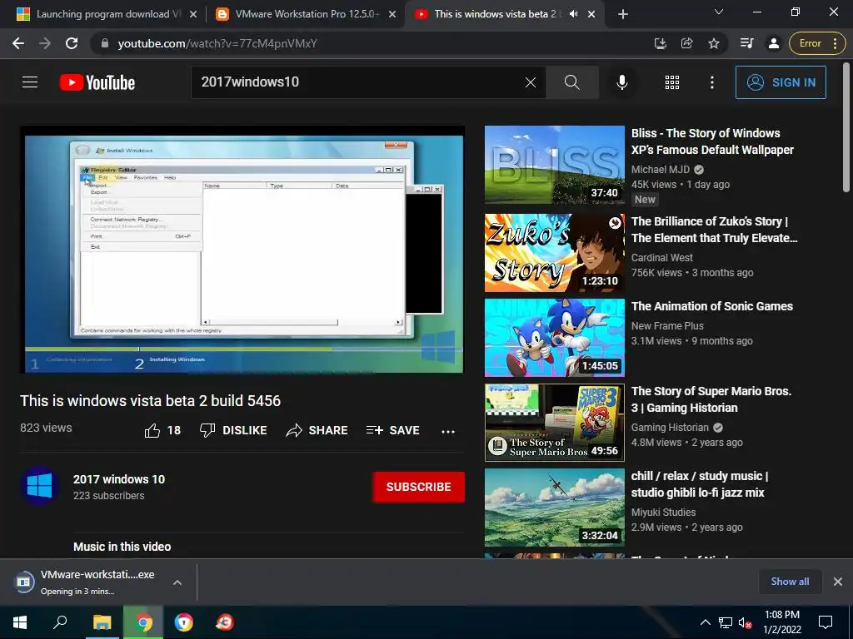The width and height of the screenshot is (853, 639).
Task: Open the muted volume tray icon
Action: pos(745,622)
